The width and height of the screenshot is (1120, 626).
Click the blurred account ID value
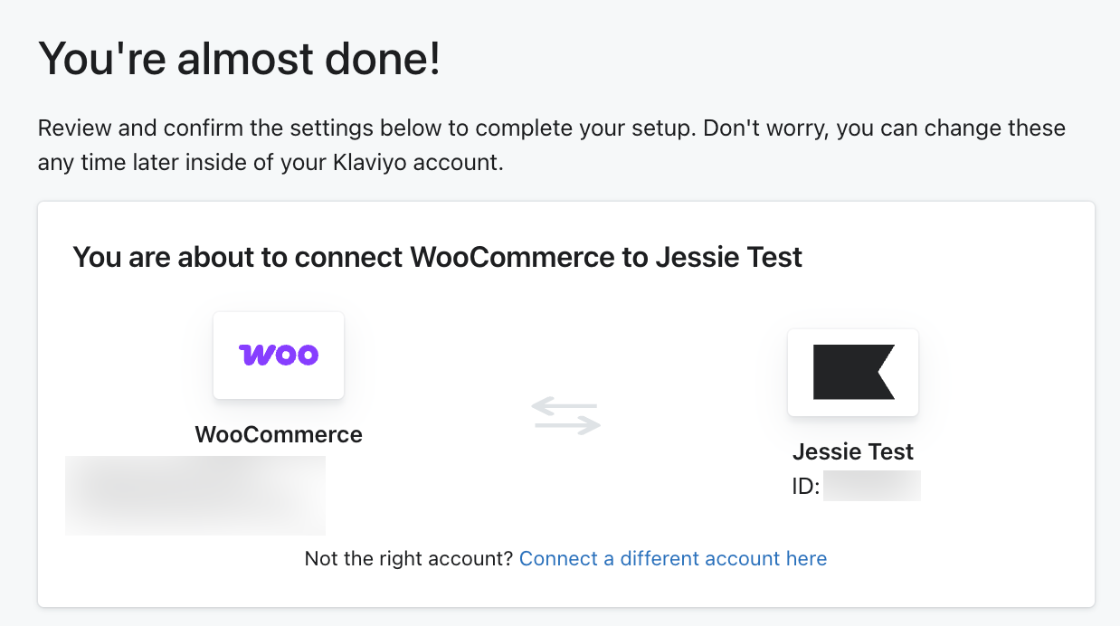pyautogui.click(x=871, y=486)
